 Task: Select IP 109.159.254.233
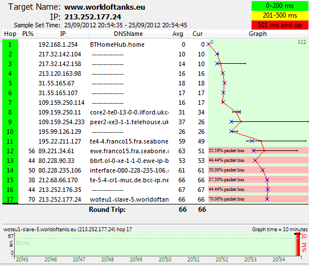click(x=61, y=122)
